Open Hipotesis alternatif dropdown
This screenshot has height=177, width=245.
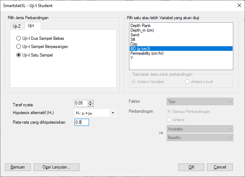click(113, 113)
